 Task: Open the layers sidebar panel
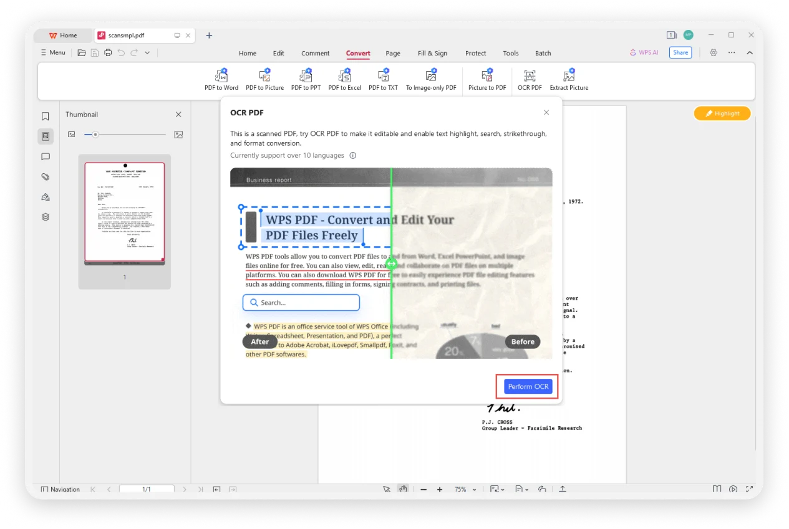point(46,217)
